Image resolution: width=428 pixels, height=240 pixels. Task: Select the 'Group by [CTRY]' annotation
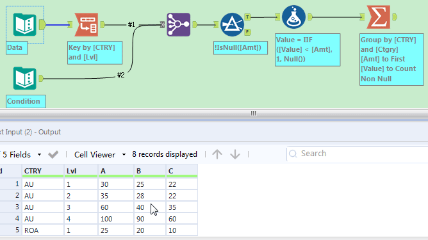tap(391, 60)
